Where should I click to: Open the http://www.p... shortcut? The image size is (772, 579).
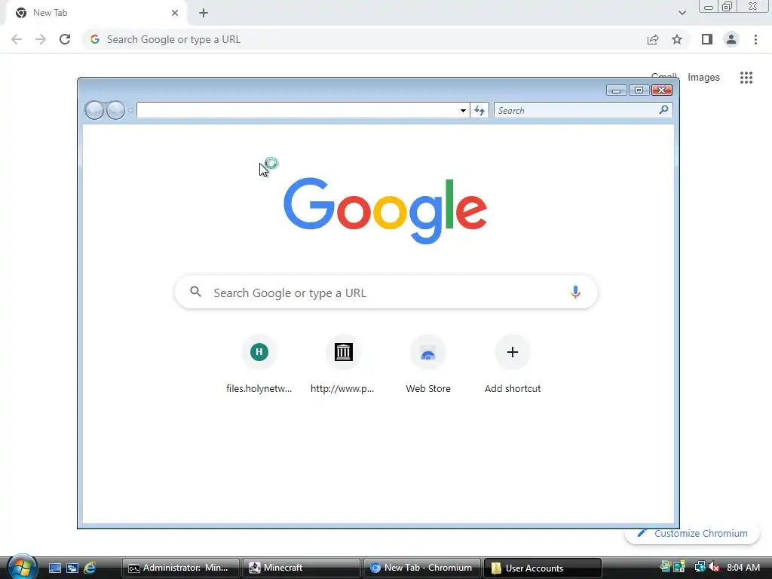343,364
